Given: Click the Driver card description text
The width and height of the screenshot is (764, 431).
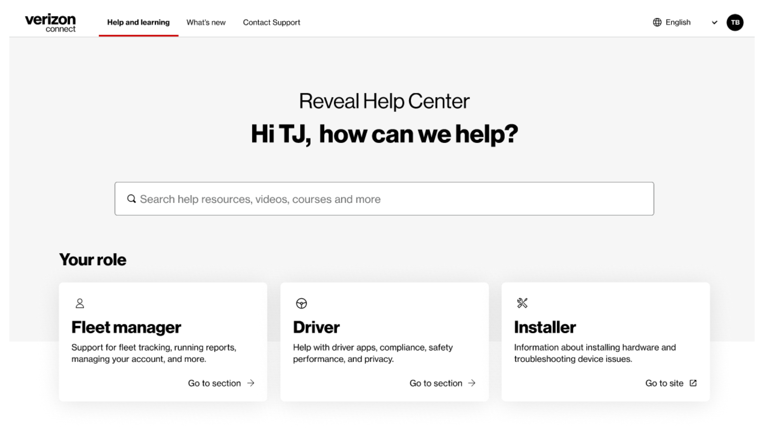Looking at the screenshot, I should pyautogui.click(x=373, y=353).
